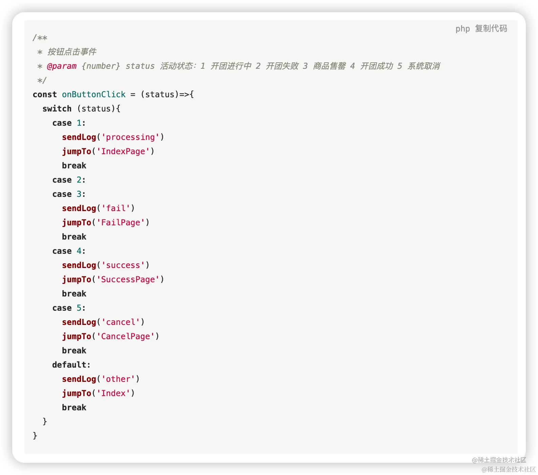Click the @param tag in comment
The image size is (538, 475).
[62, 66]
